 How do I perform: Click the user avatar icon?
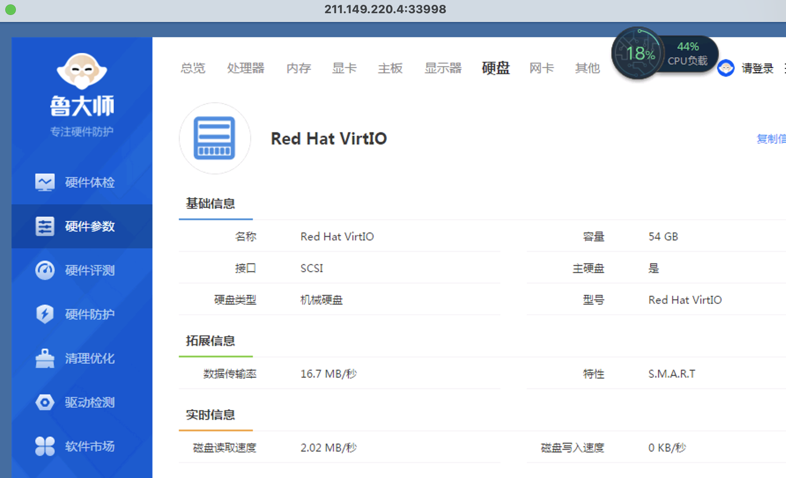(x=726, y=68)
